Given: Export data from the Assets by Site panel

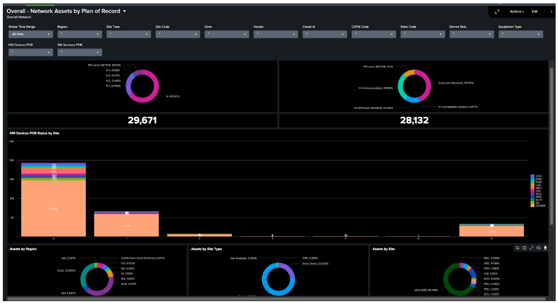Looking at the screenshot, I should 546,247.
